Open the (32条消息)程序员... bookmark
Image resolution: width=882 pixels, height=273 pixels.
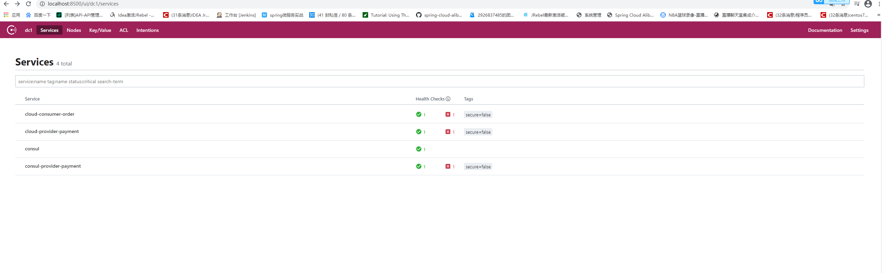[789, 15]
